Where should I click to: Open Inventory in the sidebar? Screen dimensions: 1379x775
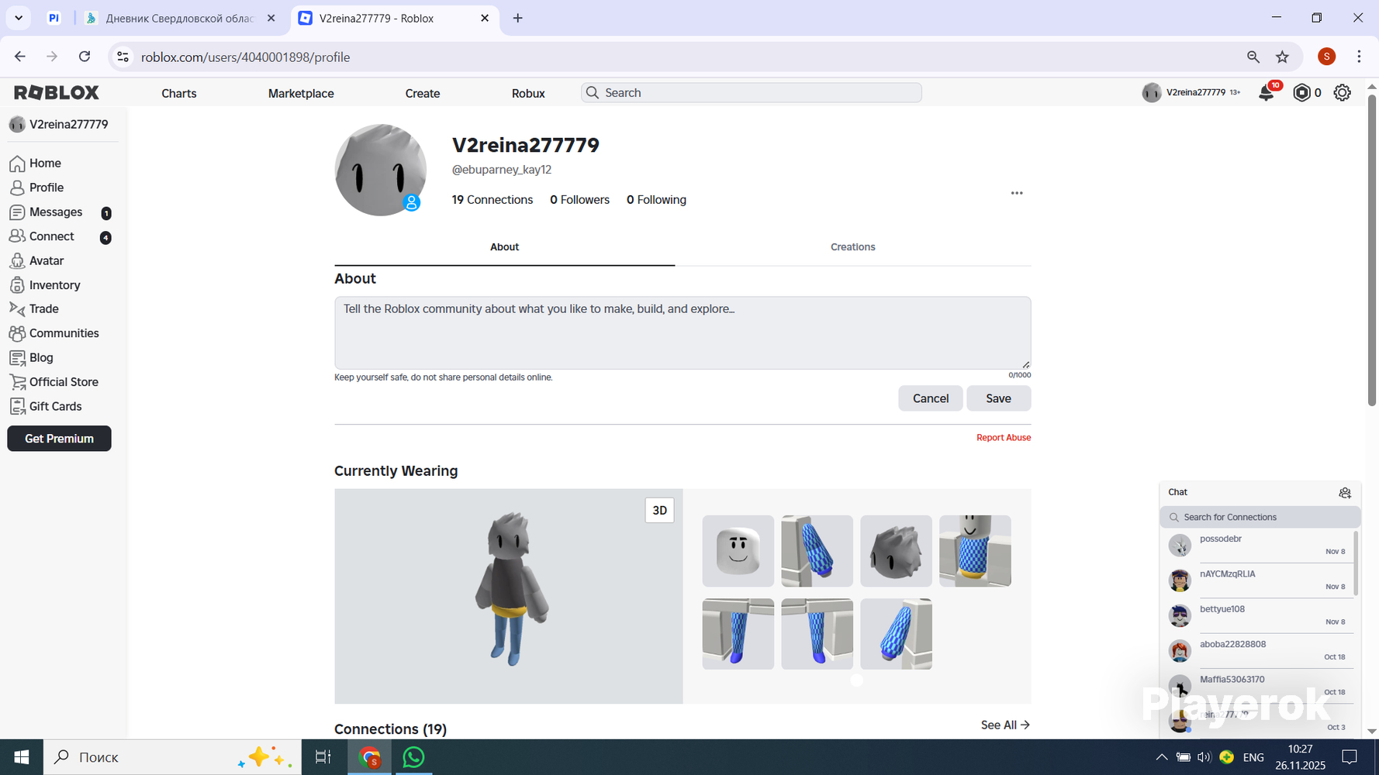tap(45, 285)
